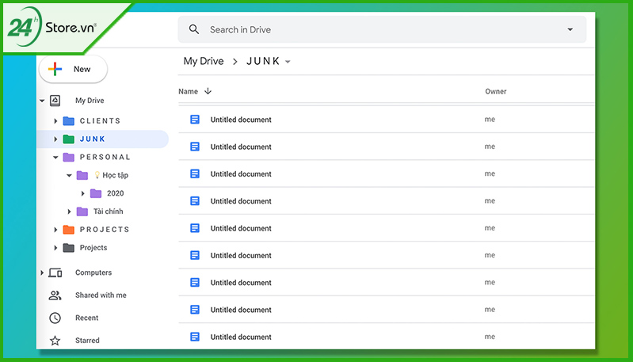633x362 pixels.
Task: Open Computers in the sidebar
Action: point(93,272)
